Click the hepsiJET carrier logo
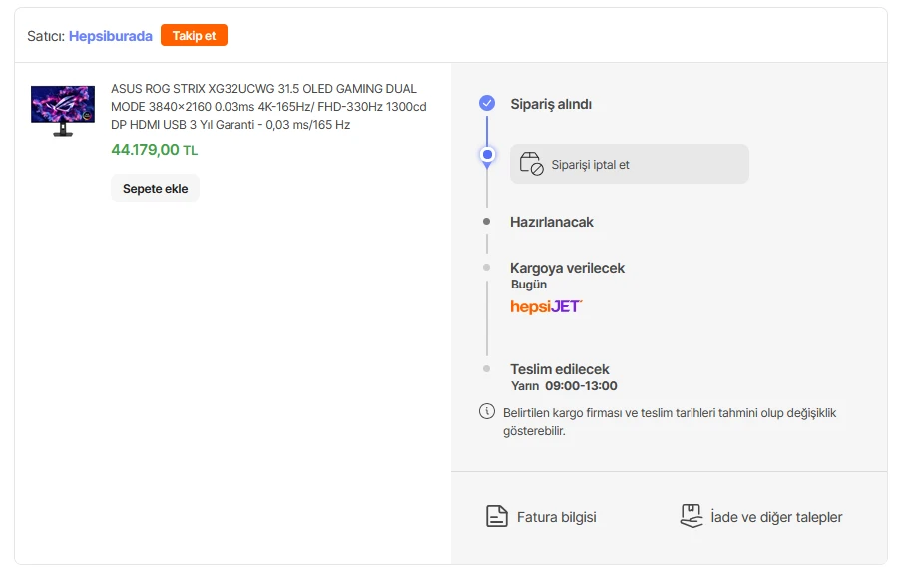 [x=546, y=306]
